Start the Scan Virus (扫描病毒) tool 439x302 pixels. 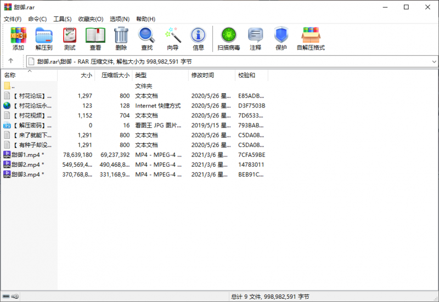[x=228, y=38]
